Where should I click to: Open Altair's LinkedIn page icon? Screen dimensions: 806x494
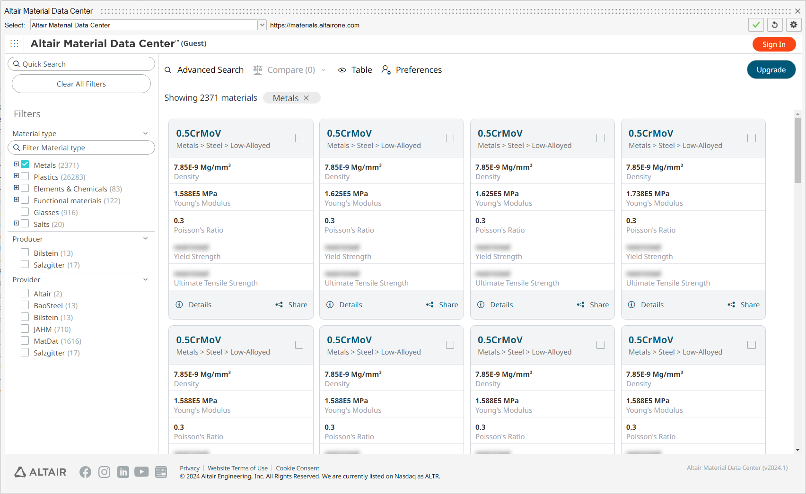pyautogui.click(x=123, y=472)
